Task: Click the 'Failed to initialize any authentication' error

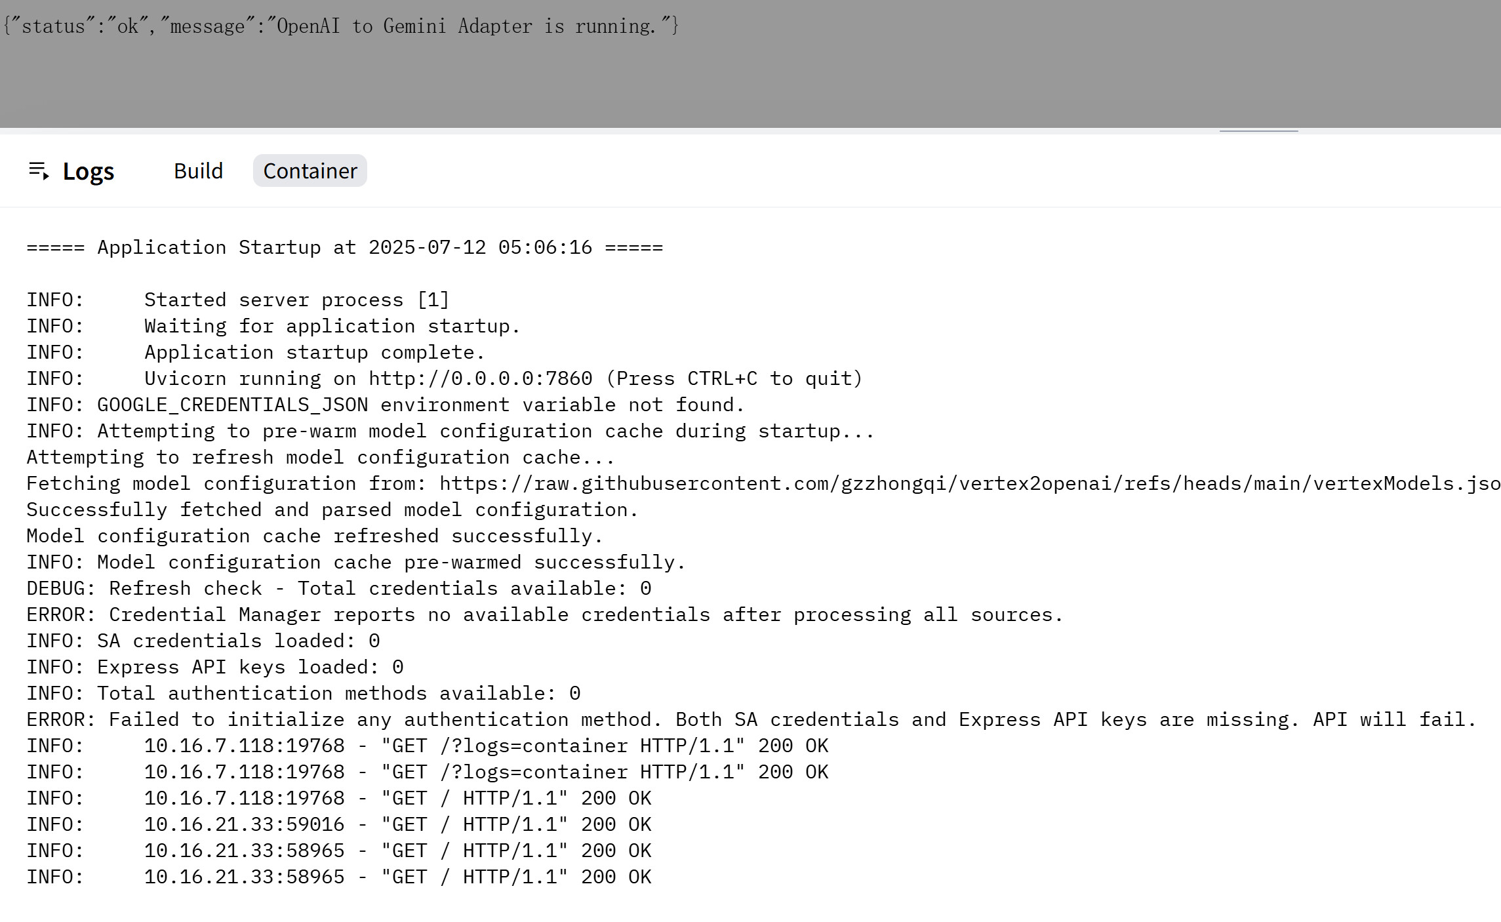Action: point(751,720)
